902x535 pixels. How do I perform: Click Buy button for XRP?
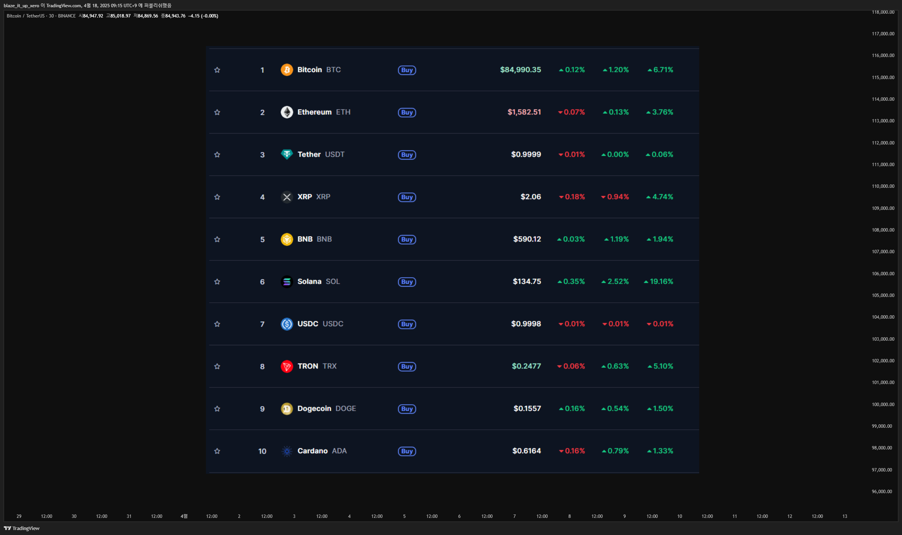tap(407, 197)
